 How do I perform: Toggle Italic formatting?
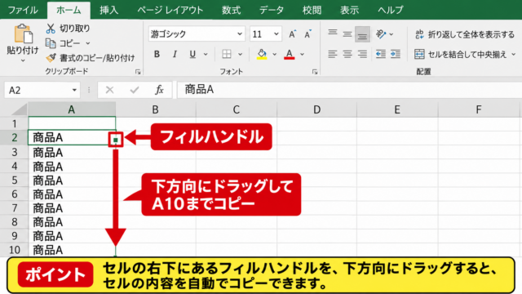pyautogui.click(x=175, y=54)
